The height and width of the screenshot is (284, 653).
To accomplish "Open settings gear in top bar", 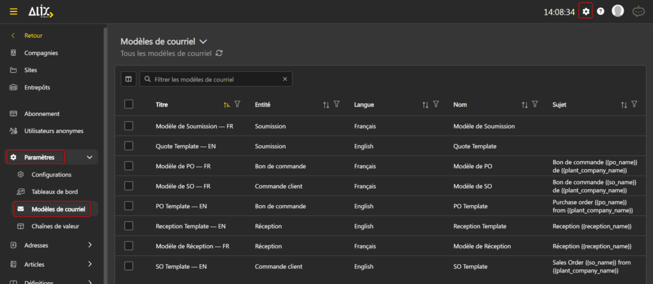I will point(586,11).
